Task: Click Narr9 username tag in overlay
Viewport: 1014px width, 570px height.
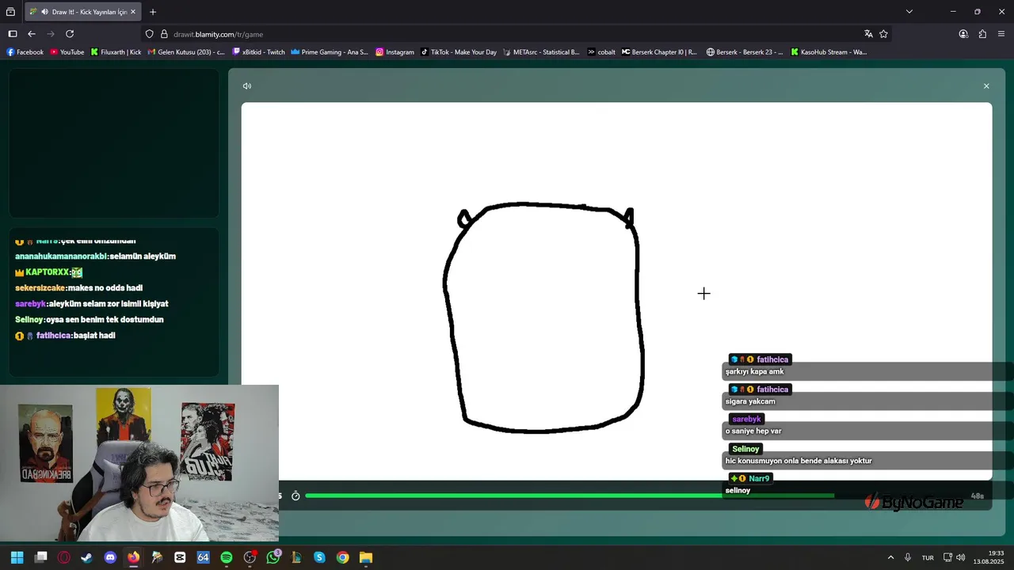Action: (x=749, y=479)
